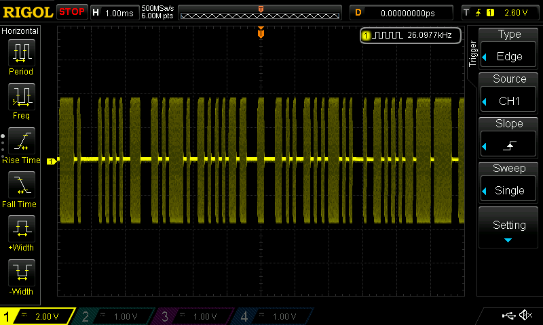Click the 500MSa/s sample rate readout
The image size is (543, 325).
point(157,8)
